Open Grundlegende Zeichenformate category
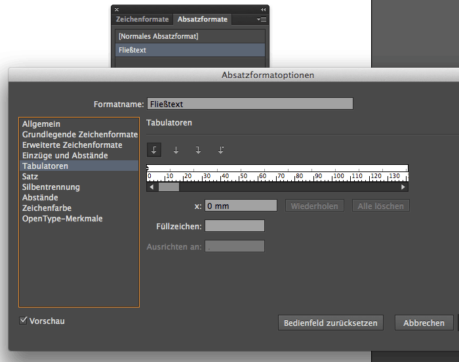This screenshot has width=459, height=362. [79, 135]
